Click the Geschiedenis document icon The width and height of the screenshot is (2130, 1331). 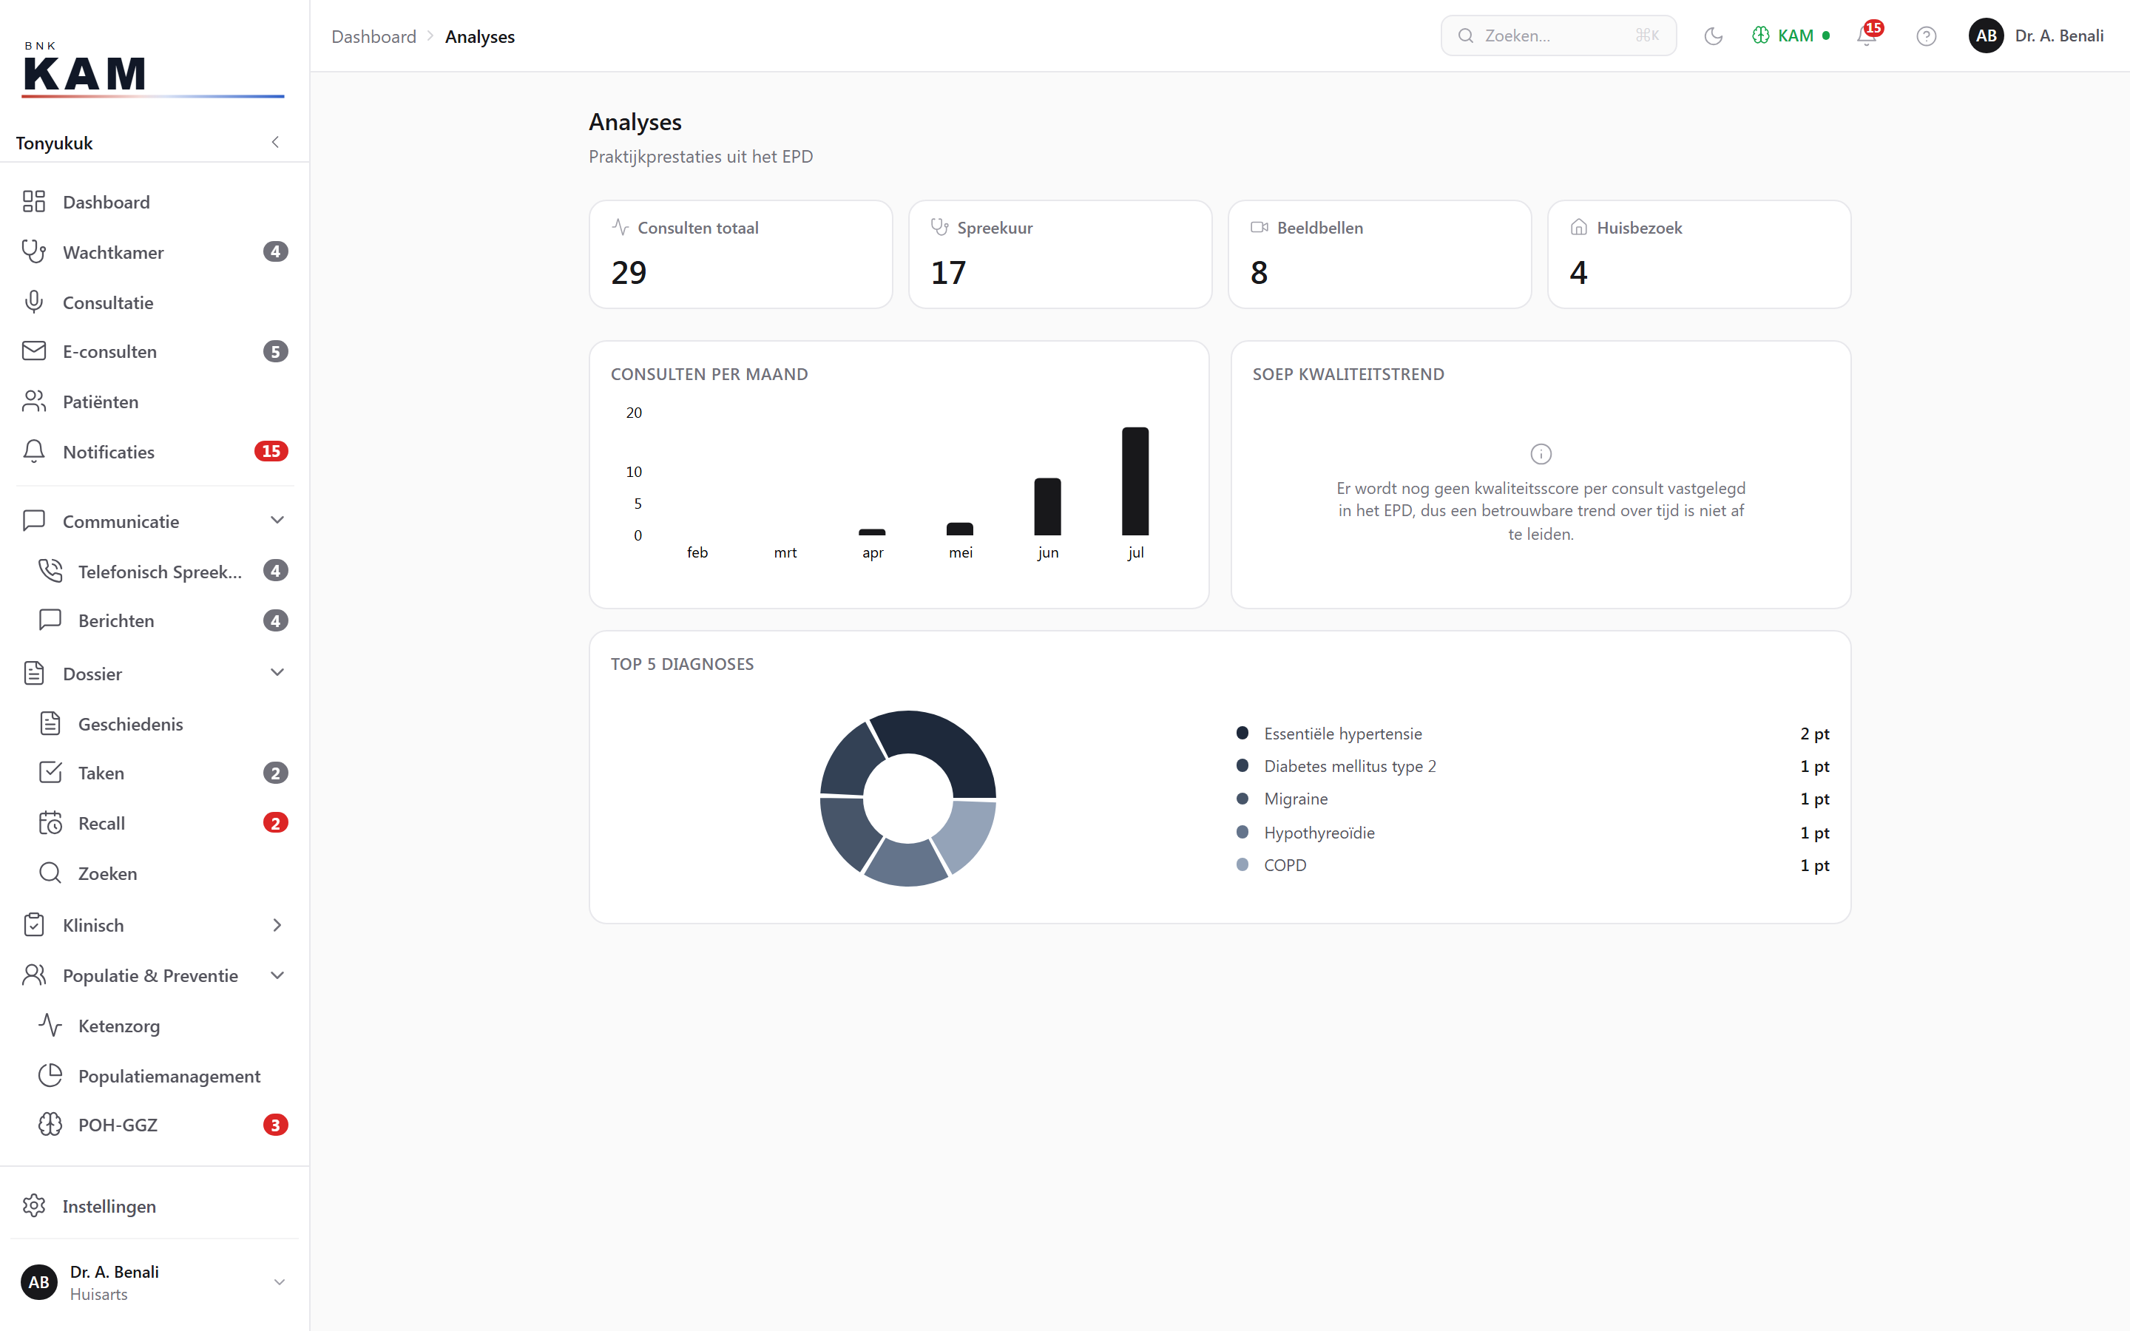[x=50, y=724]
